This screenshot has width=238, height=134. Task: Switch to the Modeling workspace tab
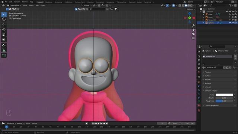click(49, 2)
